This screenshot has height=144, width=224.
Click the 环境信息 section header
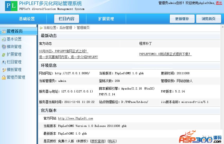(49, 65)
